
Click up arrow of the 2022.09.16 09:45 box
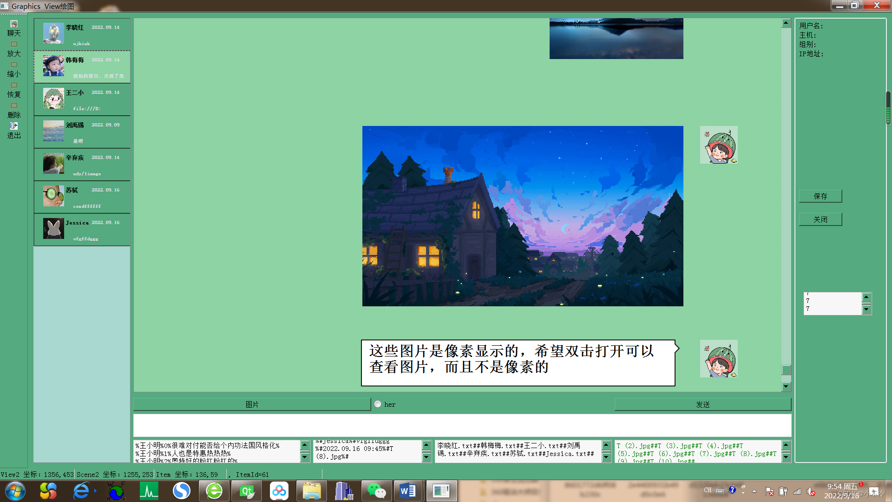coord(426,445)
